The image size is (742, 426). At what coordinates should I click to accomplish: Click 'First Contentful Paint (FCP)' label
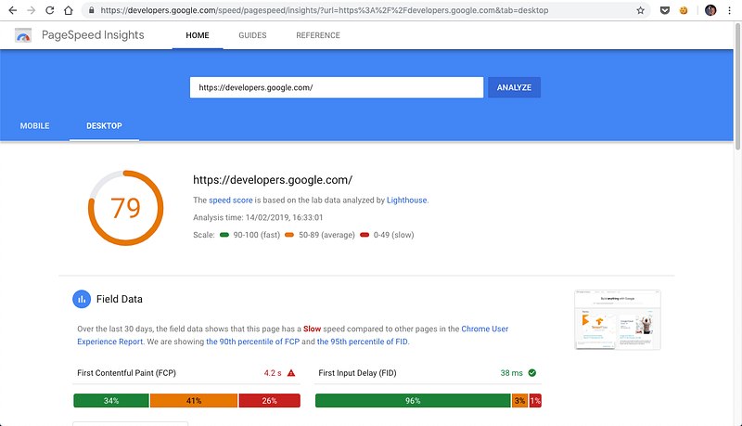coord(126,373)
